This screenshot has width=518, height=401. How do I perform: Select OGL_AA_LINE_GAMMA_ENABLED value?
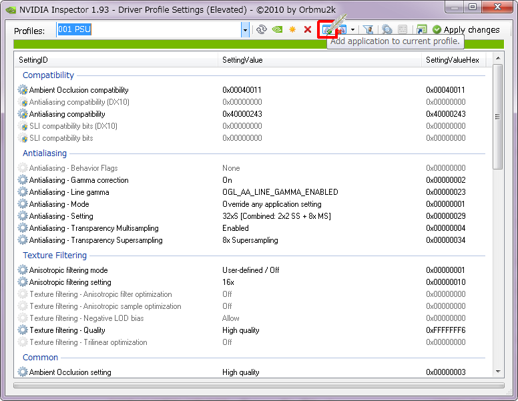coord(280,192)
